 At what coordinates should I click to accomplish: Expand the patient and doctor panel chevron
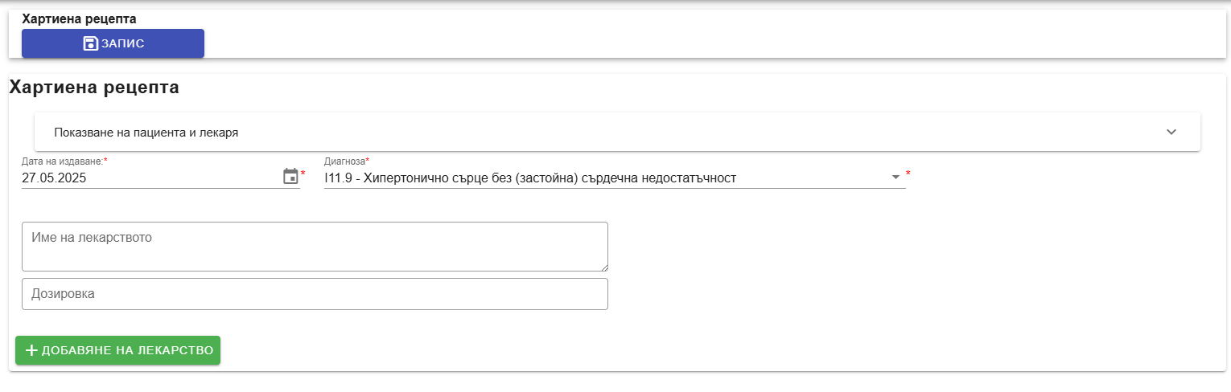click(1171, 132)
